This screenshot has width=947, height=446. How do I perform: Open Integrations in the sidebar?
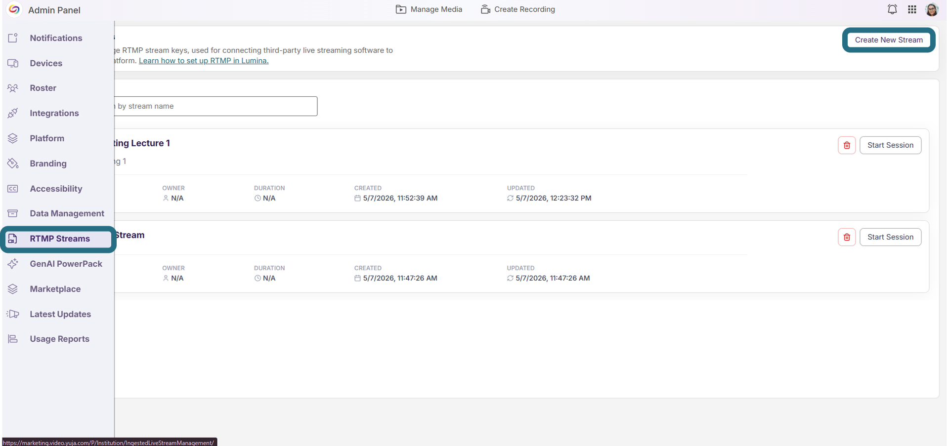click(x=54, y=113)
